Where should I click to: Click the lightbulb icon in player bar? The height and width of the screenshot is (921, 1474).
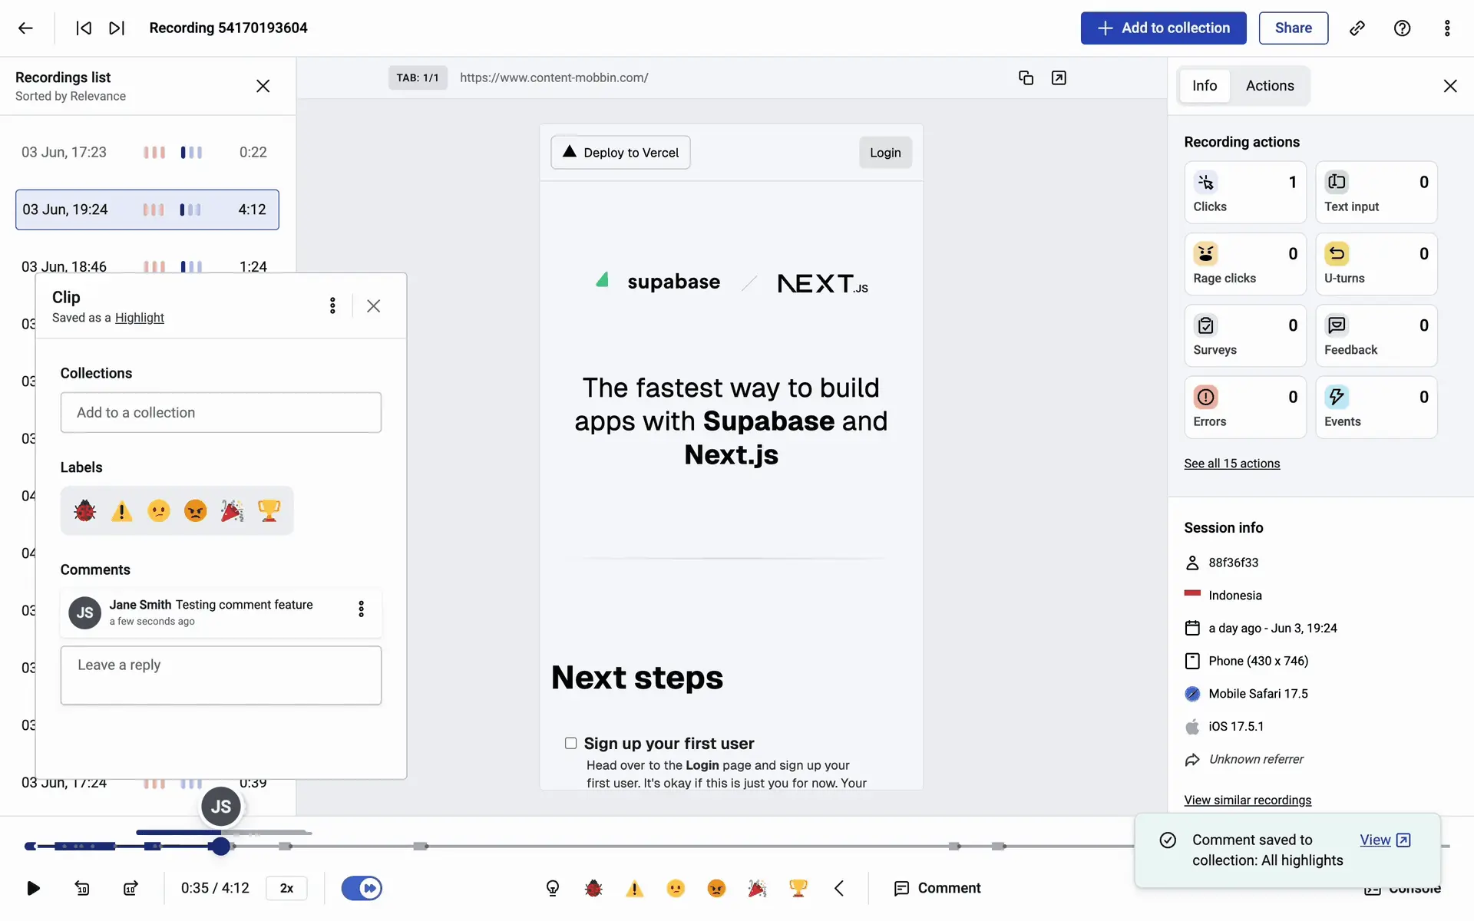pos(553,888)
